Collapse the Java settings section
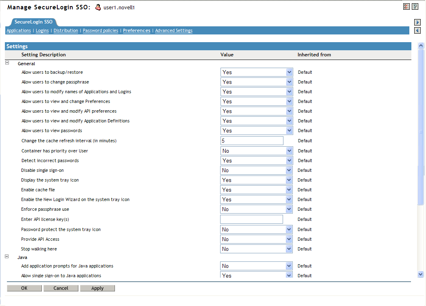This screenshot has width=426, height=306. tap(6, 257)
